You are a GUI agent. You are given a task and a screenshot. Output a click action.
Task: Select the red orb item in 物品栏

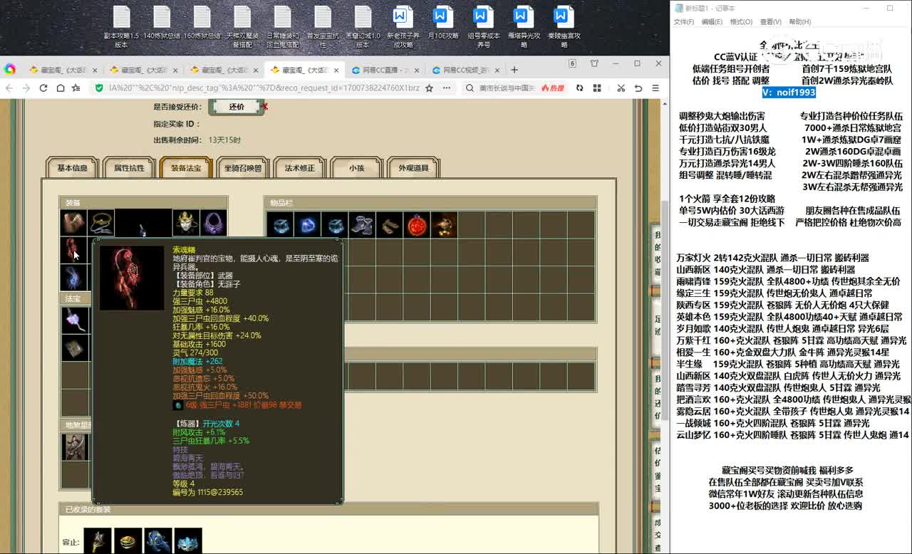point(416,225)
